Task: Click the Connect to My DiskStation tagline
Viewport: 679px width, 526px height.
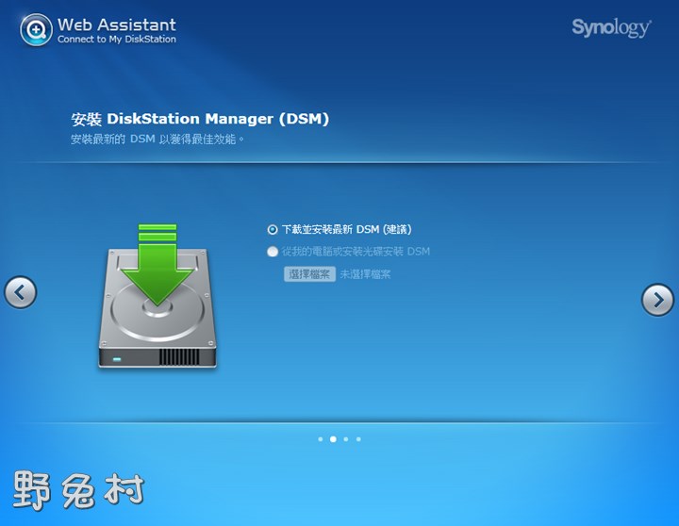Action: (x=117, y=40)
